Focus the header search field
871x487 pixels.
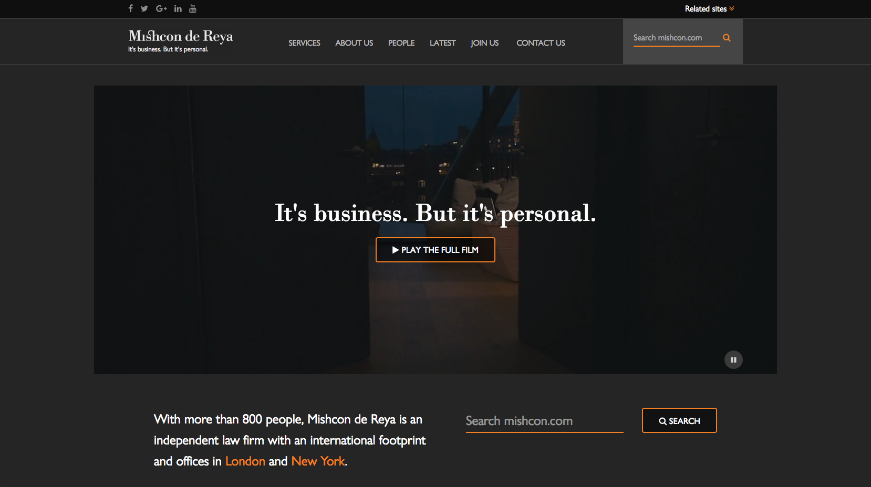(676, 38)
